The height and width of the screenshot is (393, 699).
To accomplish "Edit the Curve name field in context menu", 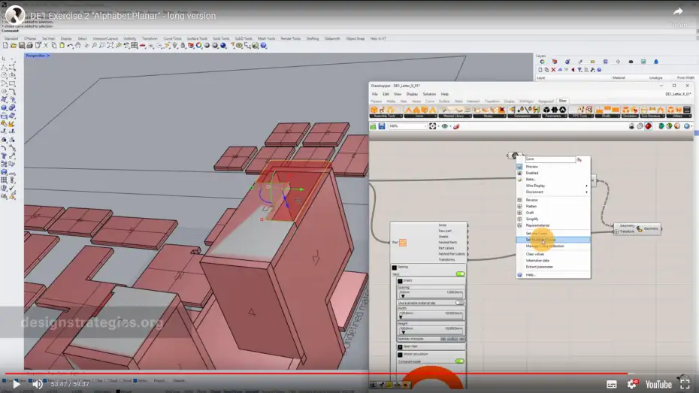I will pos(550,159).
